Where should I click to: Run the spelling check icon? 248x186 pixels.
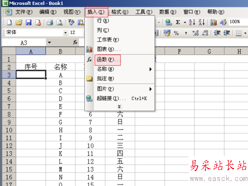[71, 22]
